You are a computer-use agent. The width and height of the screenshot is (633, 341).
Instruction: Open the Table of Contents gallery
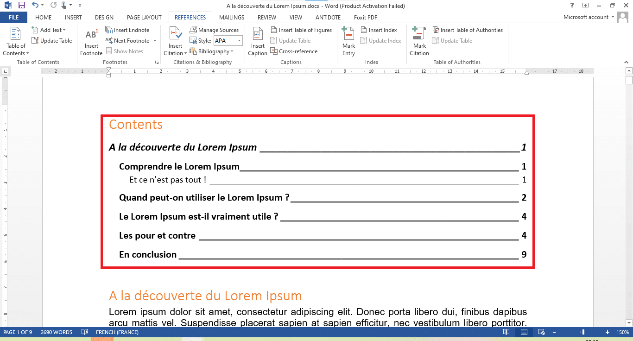pos(16,41)
